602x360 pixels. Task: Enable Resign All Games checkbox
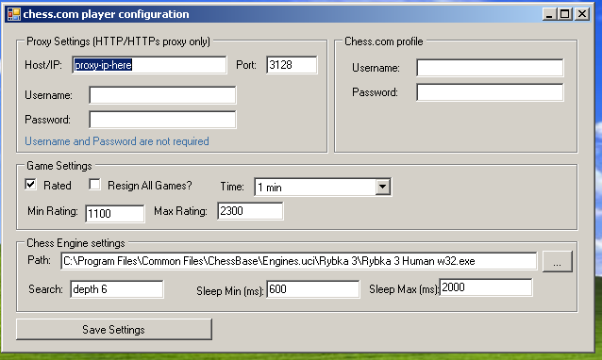click(x=94, y=185)
